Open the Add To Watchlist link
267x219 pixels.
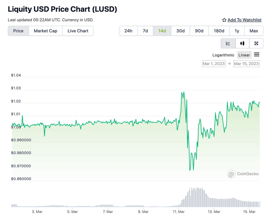244,20
